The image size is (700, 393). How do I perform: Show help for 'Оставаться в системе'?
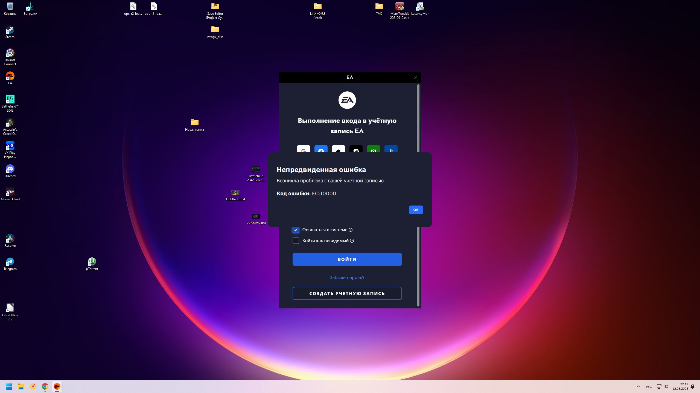351,230
